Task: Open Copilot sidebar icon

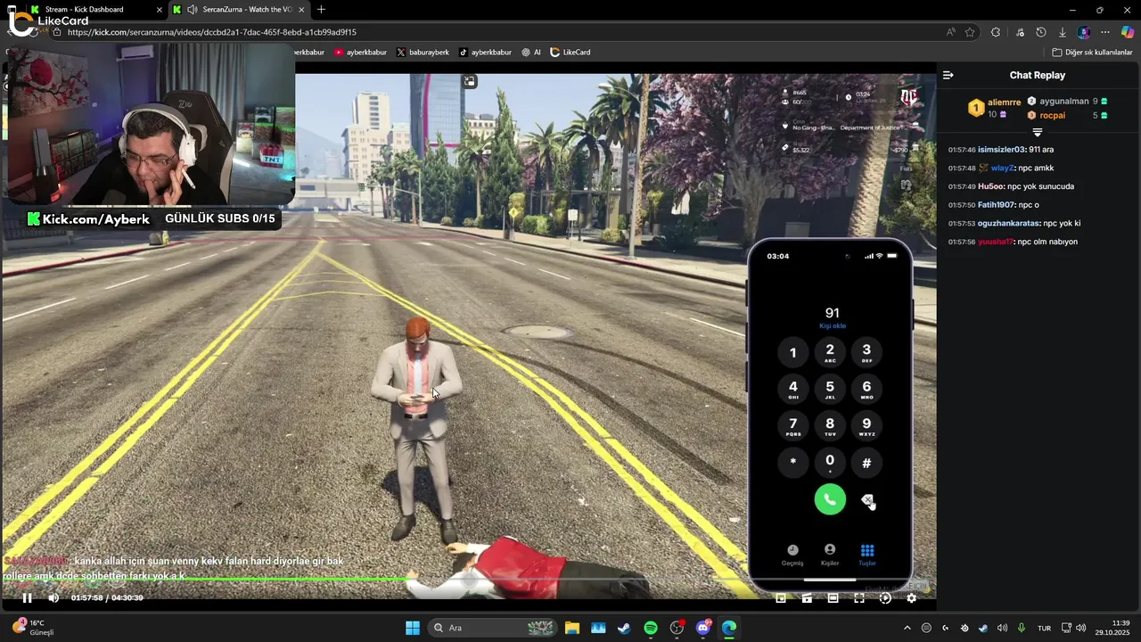Action: tap(1128, 32)
